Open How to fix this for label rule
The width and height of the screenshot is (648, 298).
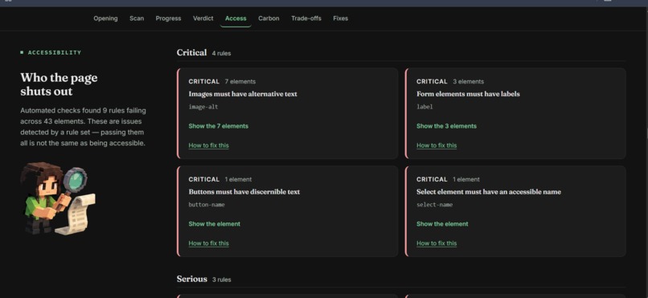pos(437,145)
